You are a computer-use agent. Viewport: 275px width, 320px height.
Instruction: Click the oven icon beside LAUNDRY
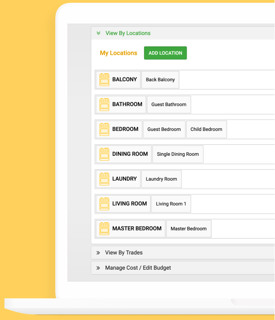pos(104,179)
